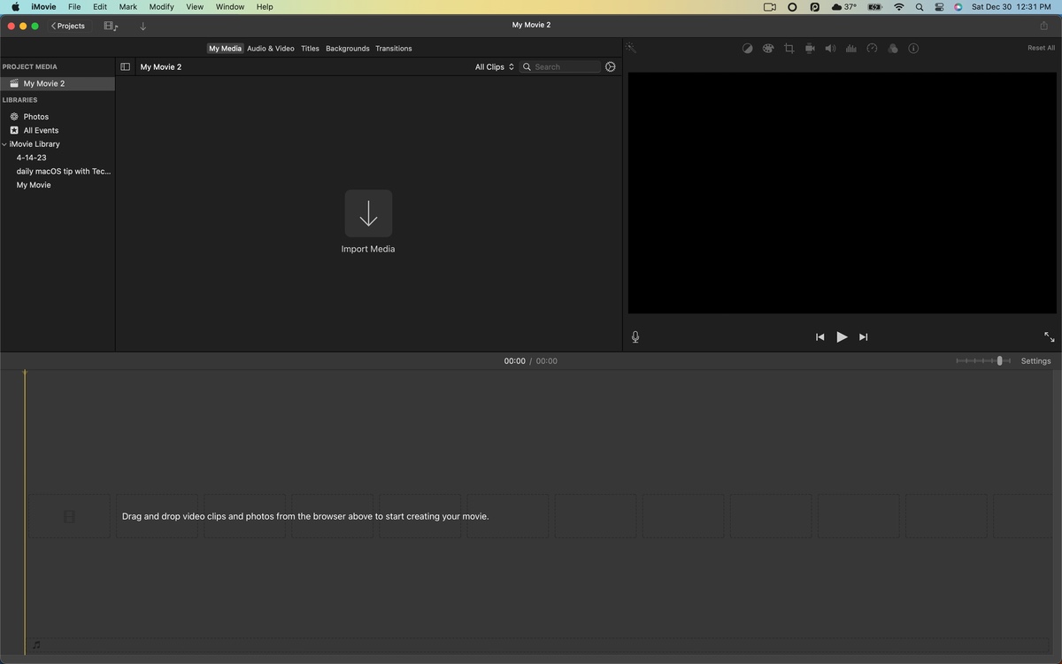The image size is (1062, 664).
Task: Click the Import Media button
Action: [368, 214]
